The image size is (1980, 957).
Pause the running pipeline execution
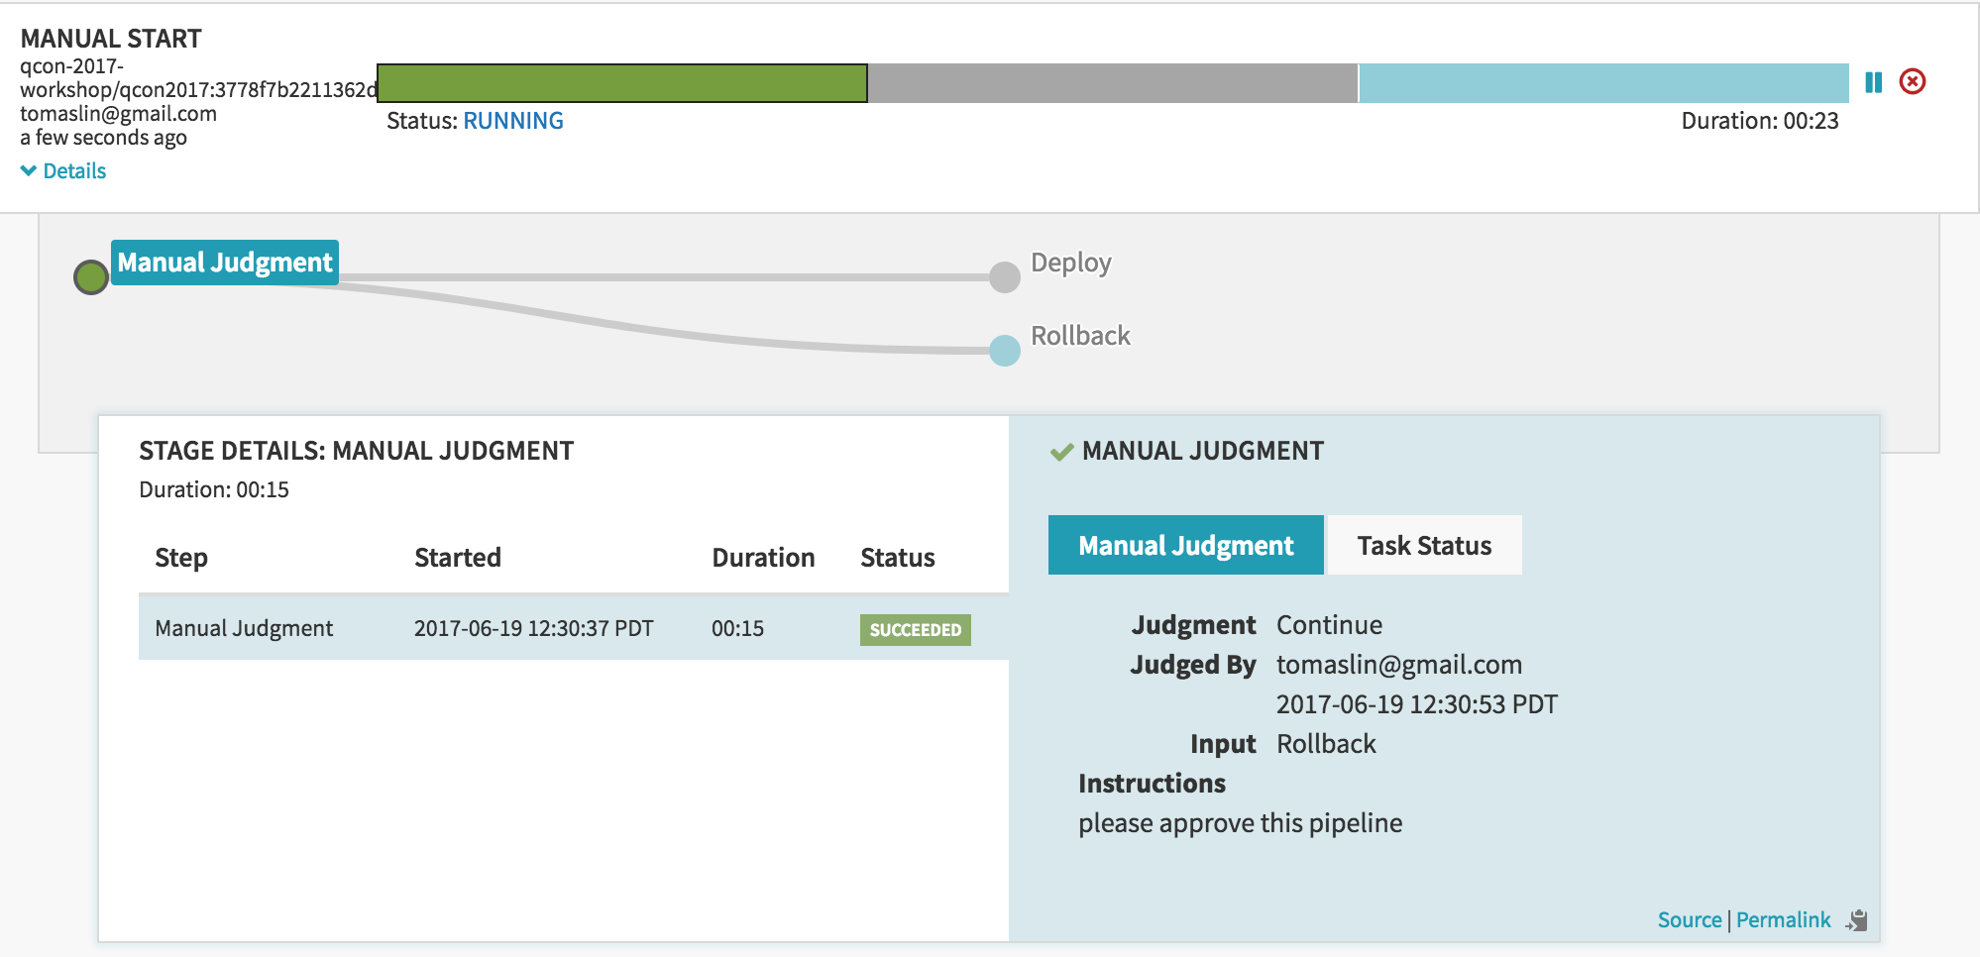(x=1873, y=82)
